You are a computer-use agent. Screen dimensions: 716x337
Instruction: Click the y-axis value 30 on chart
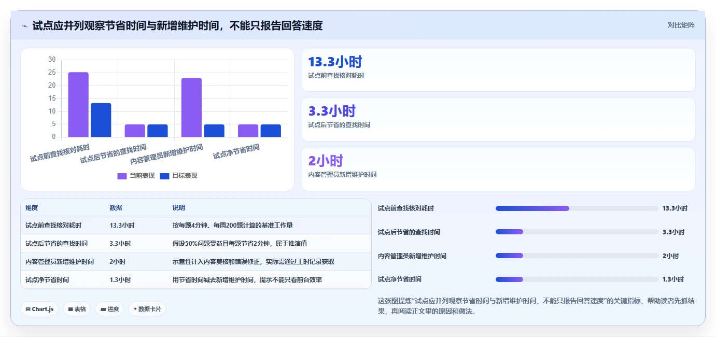[x=52, y=60]
